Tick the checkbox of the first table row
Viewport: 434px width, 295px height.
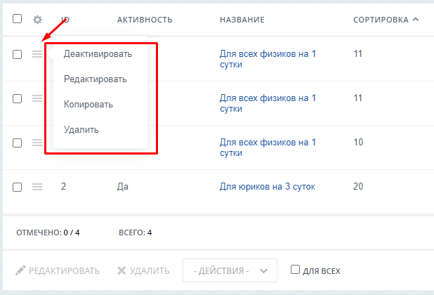(x=17, y=54)
